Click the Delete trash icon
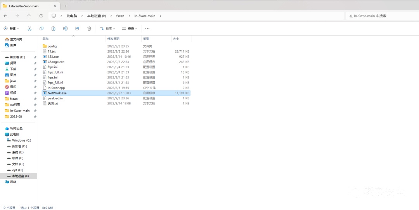This screenshot has width=419, height=210. pyautogui.click(x=89, y=29)
